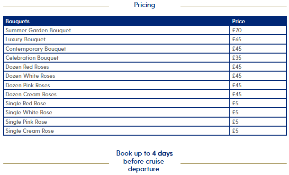Select the Luxury Bouquet entry
Viewport: 289px width, 175px height.
(26, 39)
